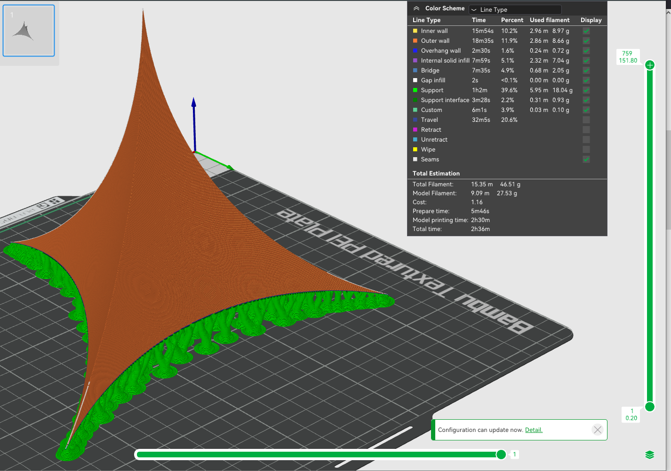Click the Retract magenta color swatch

(415, 130)
